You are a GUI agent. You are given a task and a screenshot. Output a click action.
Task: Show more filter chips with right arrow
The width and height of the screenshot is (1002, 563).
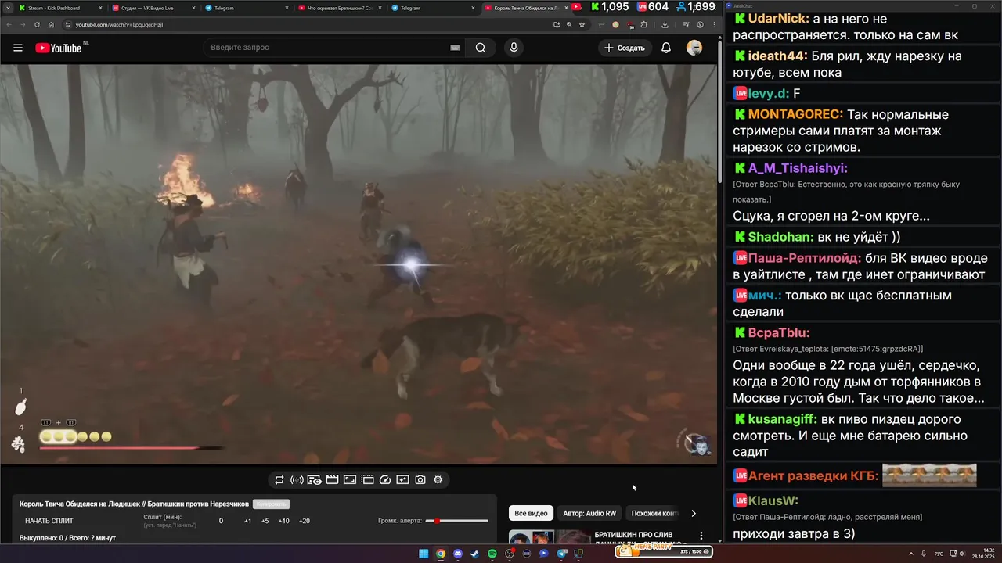coord(693,513)
